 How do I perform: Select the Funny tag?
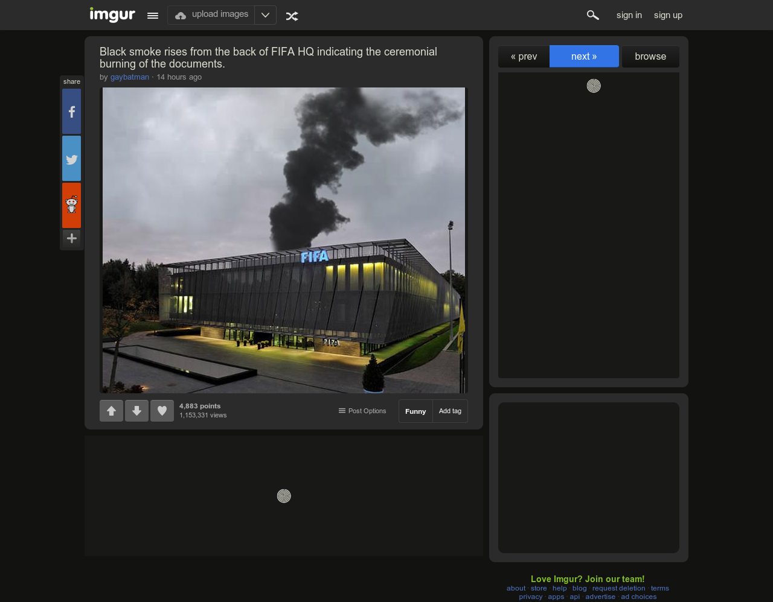pos(415,411)
